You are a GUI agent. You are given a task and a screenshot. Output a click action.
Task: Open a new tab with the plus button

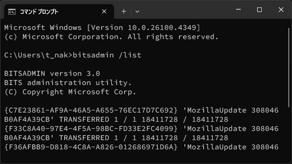124,11
